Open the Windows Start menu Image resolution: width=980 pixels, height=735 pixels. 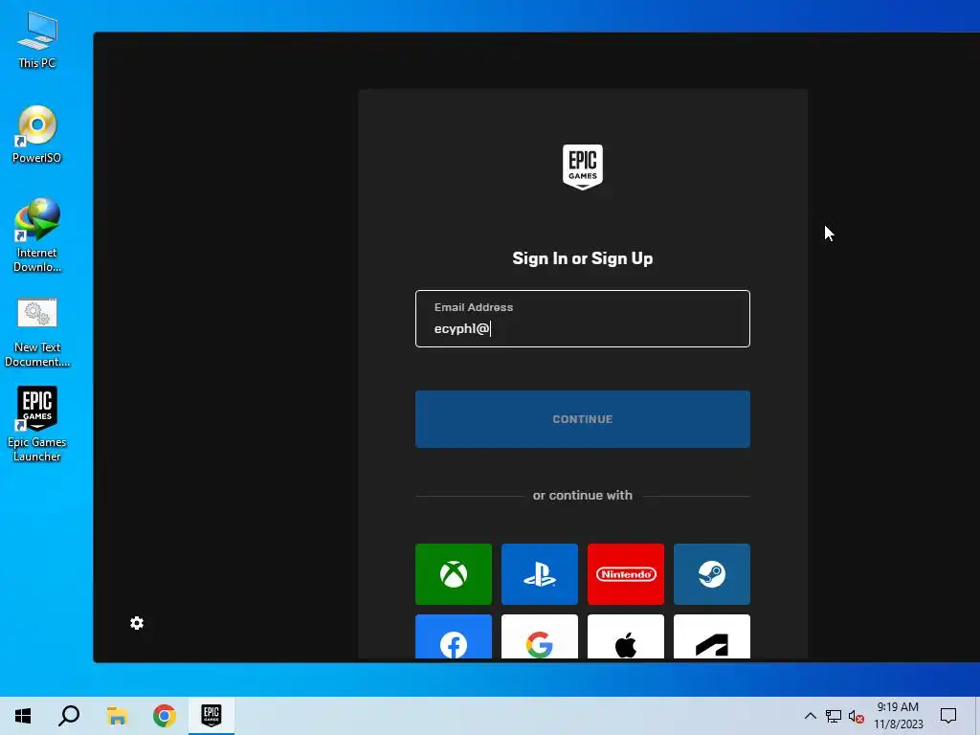coord(23,716)
